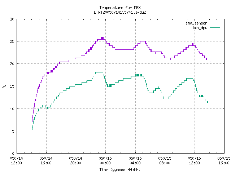The width and height of the screenshot is (231, 173).
Task: Select the filename 'E_RT20050714135741.sfduZ' subtitle
Action: [120, 12]
